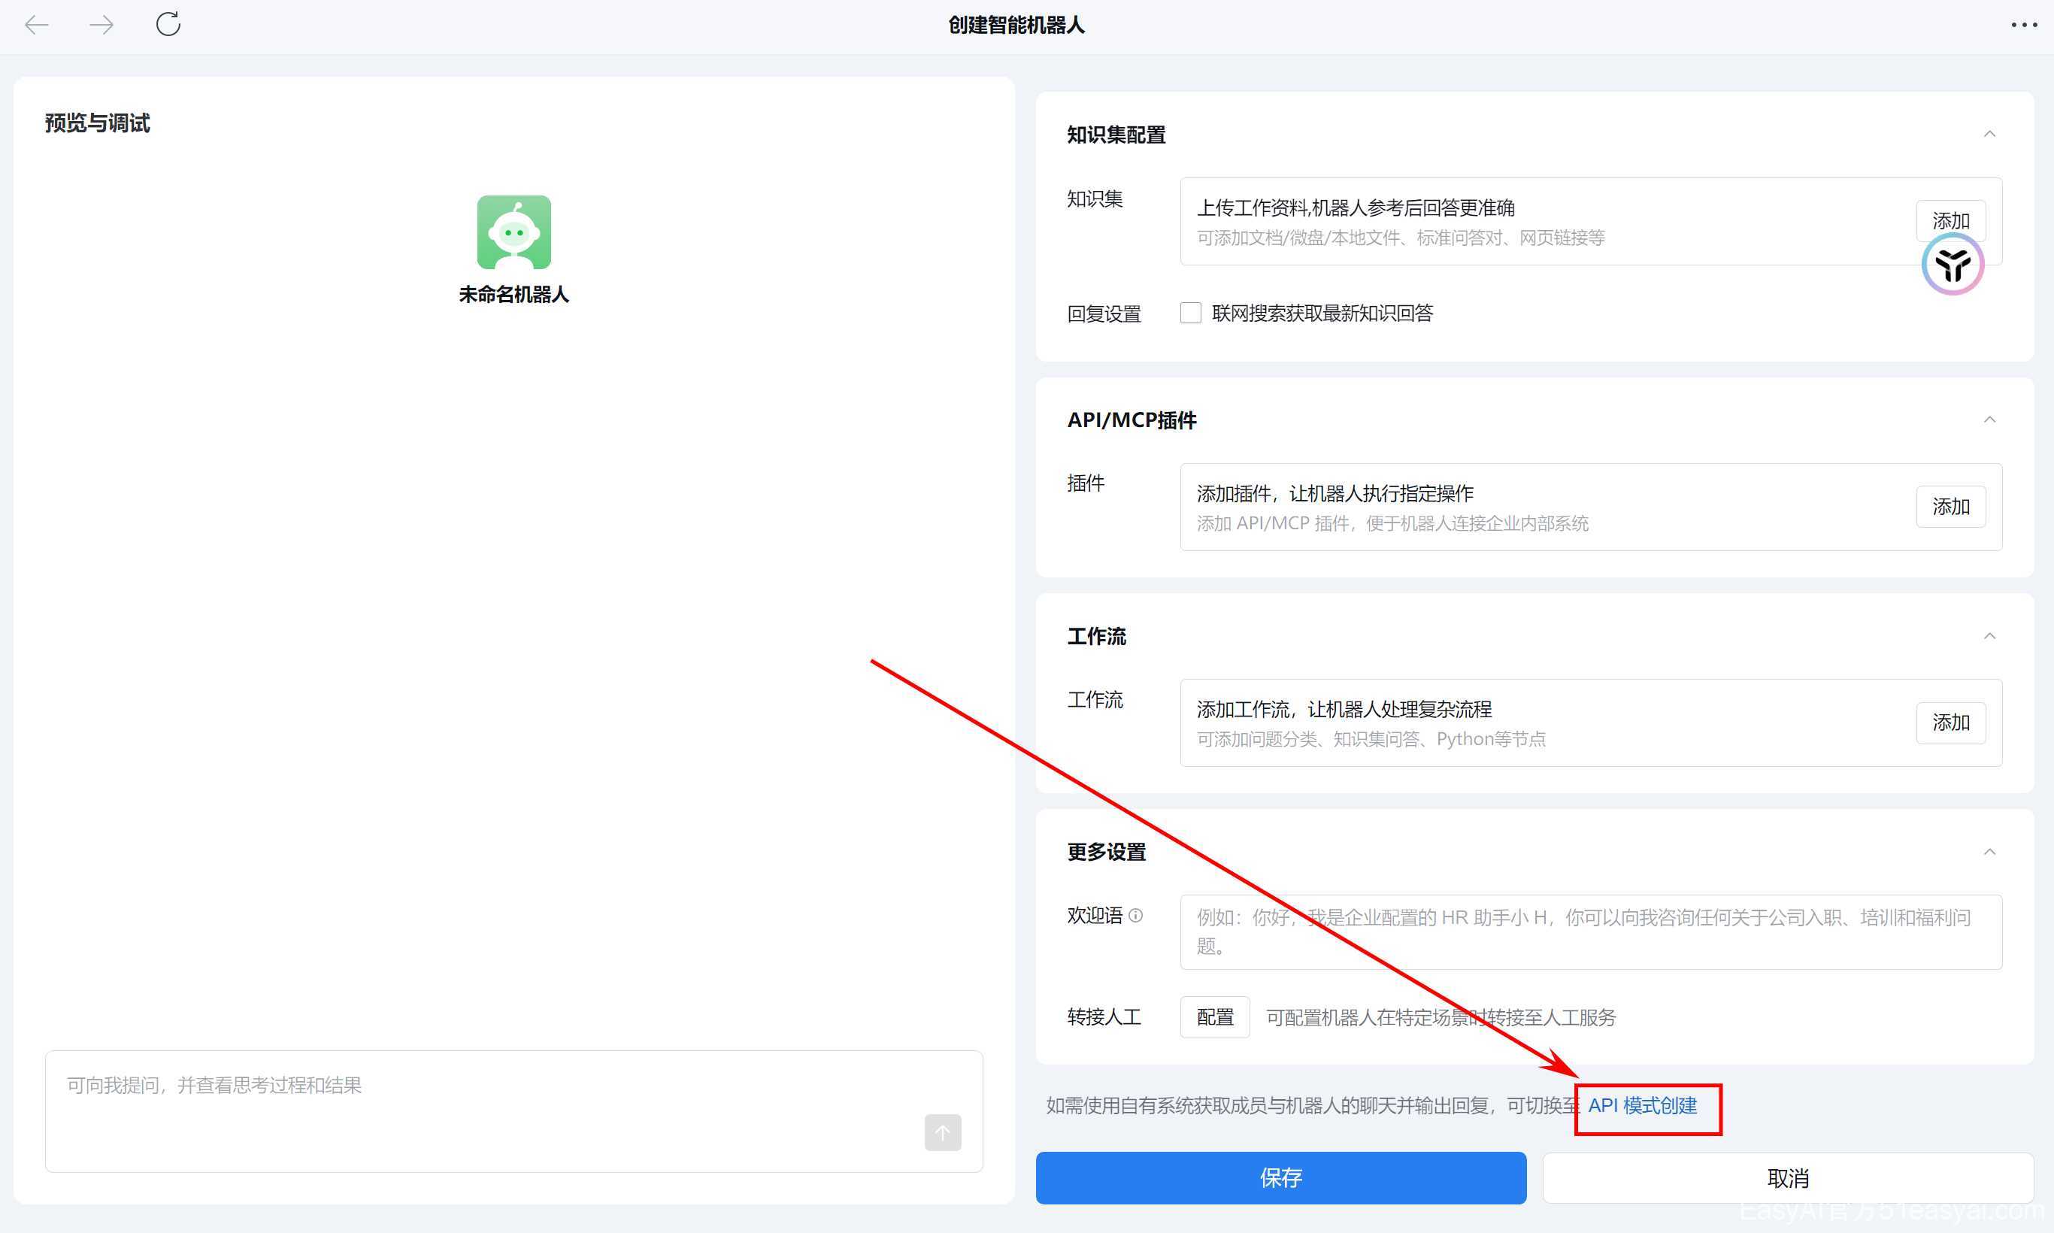This screenshot has width=2054, height=1233.
Task: Click the send arrow in the chat box
Action: (x=942, y=1132)
